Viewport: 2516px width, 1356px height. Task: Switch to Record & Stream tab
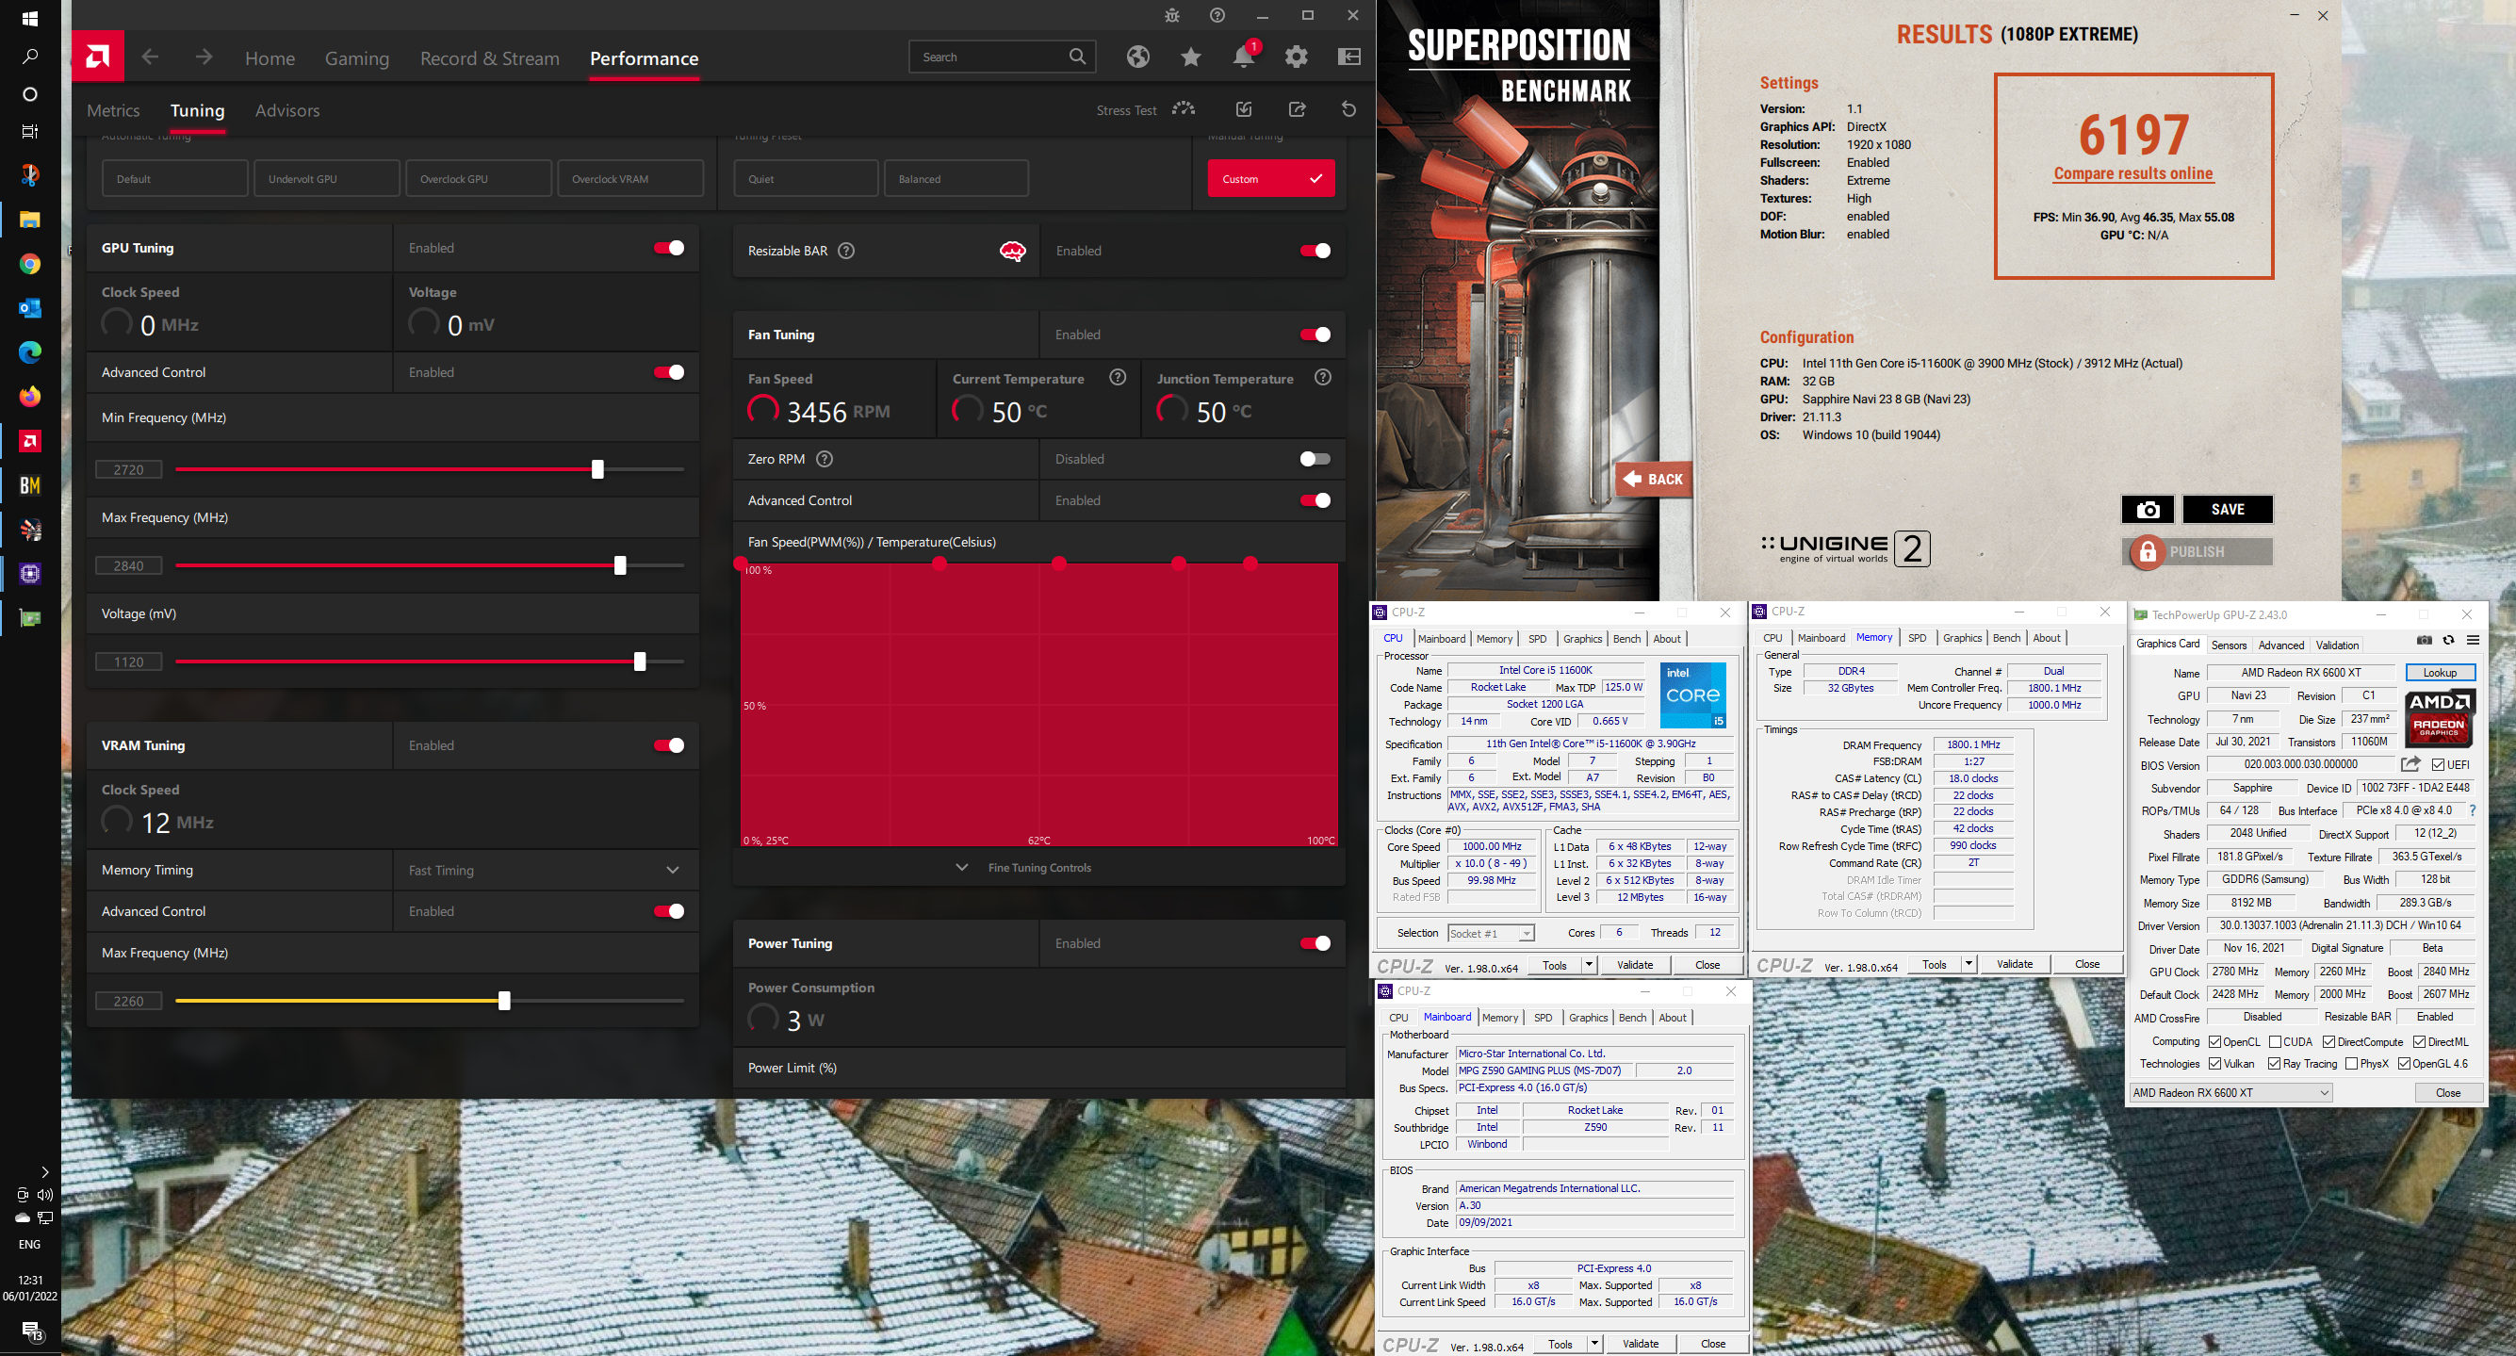489,58
